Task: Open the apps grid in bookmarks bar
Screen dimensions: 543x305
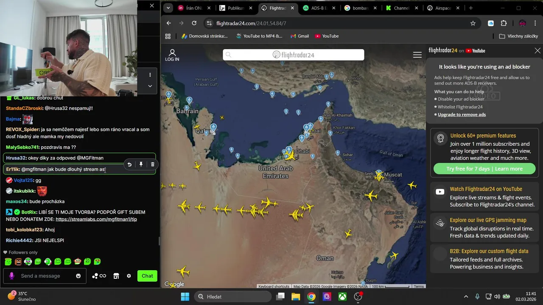Action: (168, 36)
